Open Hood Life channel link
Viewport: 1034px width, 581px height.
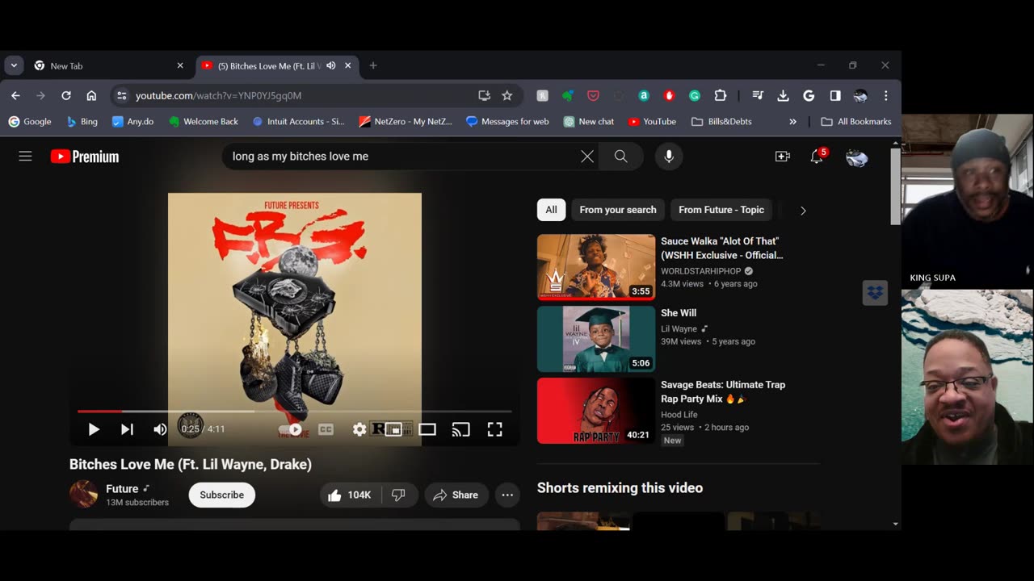pos(679,414)
